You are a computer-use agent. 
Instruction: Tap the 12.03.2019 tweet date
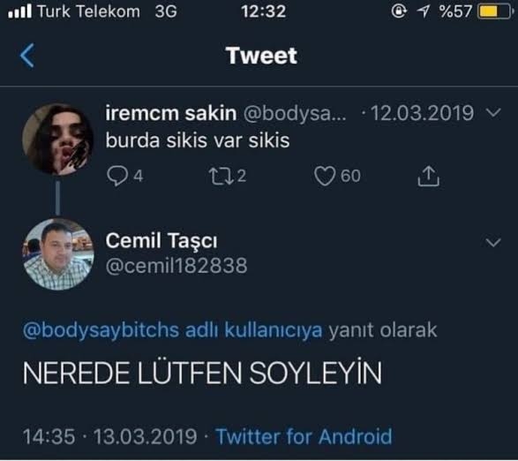click(x=422, y=113)
